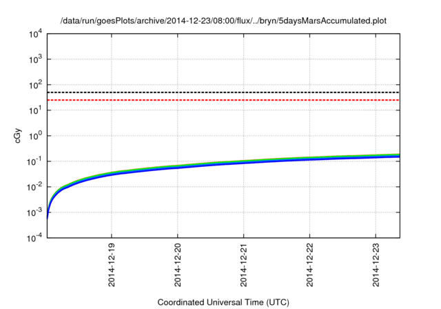Click the cGy axis unit label
This screenshot has width=441, height=309.
point(18,136)
